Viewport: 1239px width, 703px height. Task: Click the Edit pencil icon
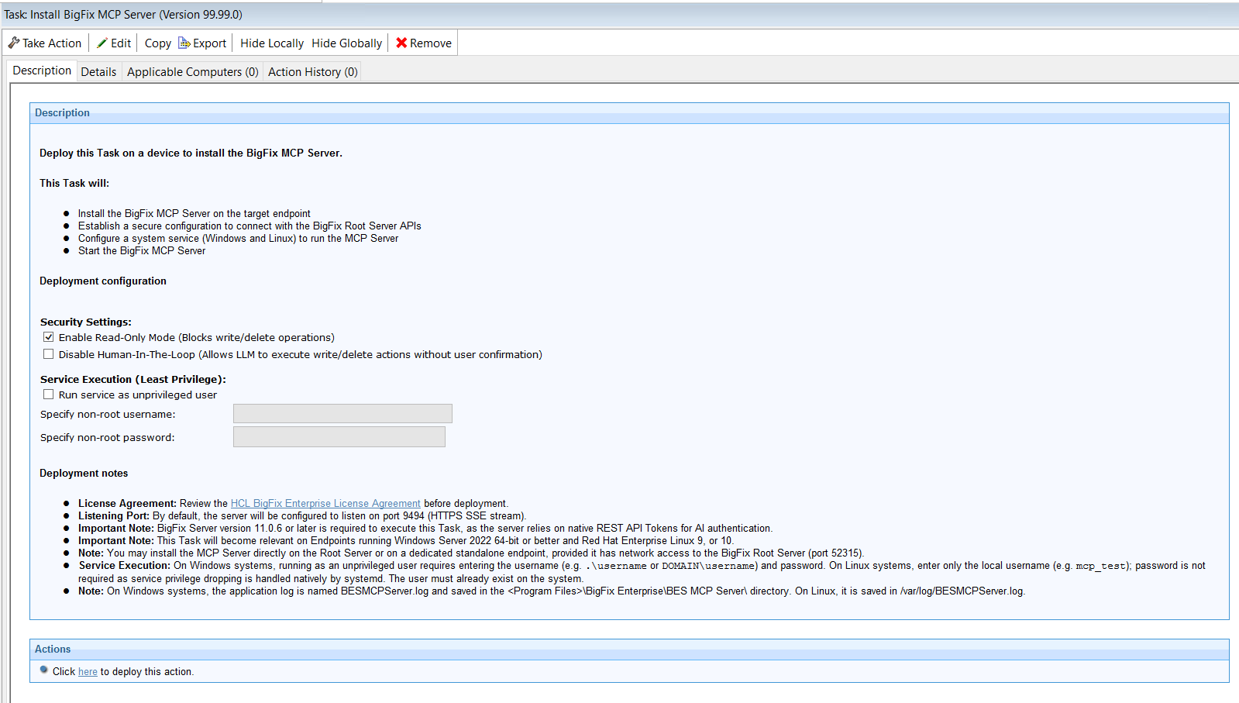click(102, 43)
